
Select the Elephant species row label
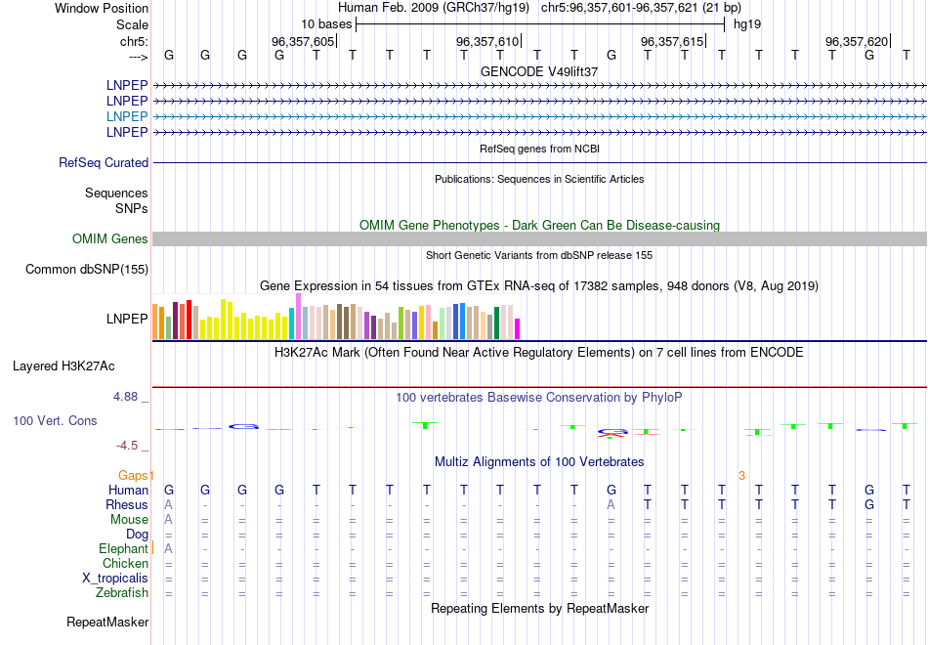pyautogui.click(x=123, y=548)
